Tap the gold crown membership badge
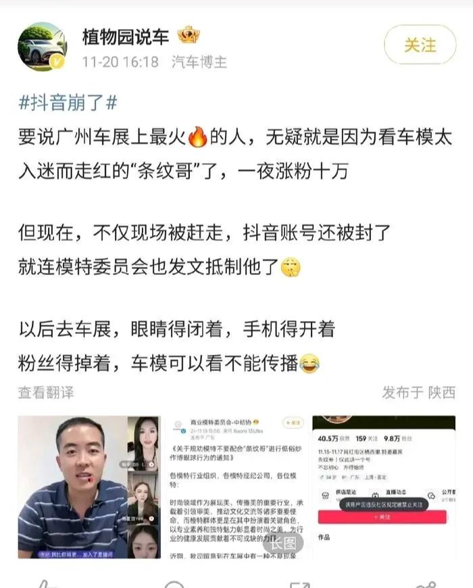Screen dimensions: 473x588 click(x=189, y=36)
